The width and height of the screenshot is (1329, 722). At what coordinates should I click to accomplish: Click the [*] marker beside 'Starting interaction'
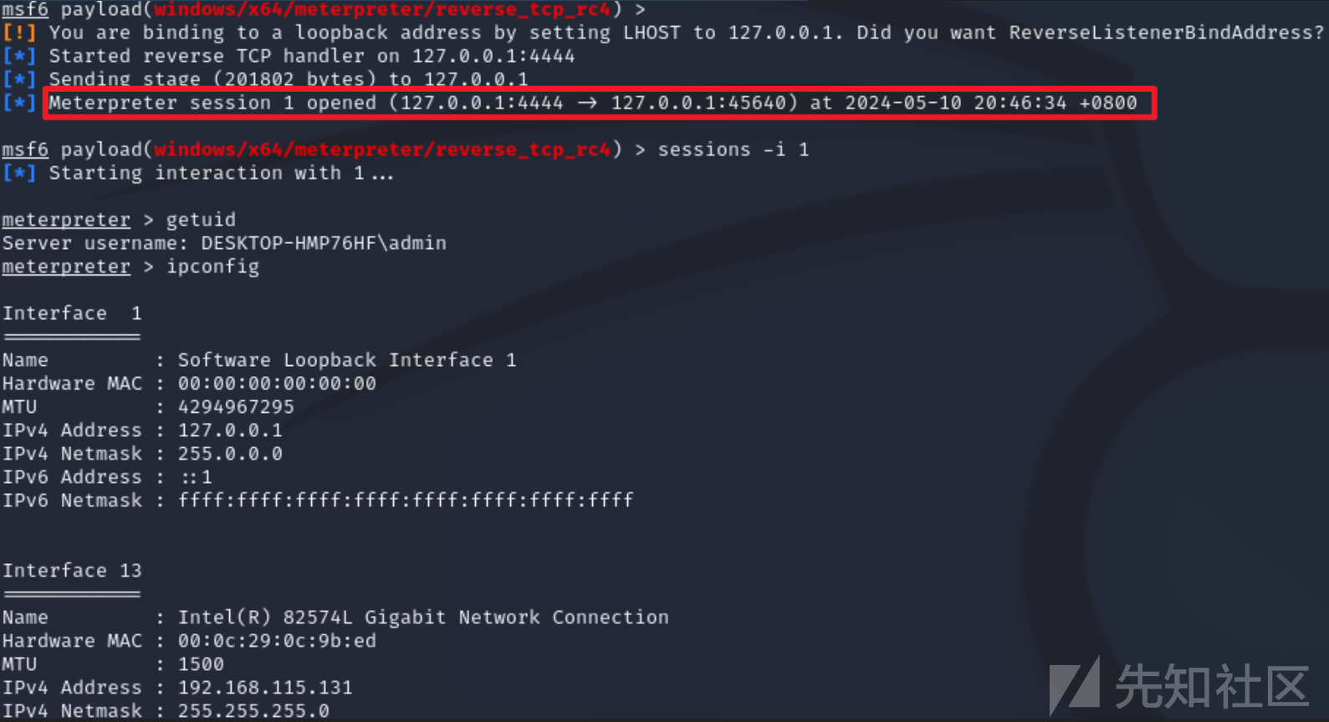(x=18, y=173)
